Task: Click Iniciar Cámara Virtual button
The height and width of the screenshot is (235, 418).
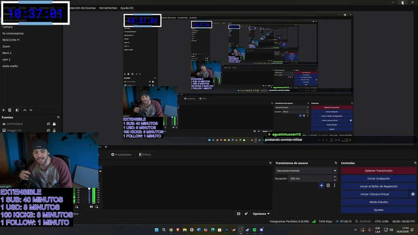Action: [x=375, y=194]
